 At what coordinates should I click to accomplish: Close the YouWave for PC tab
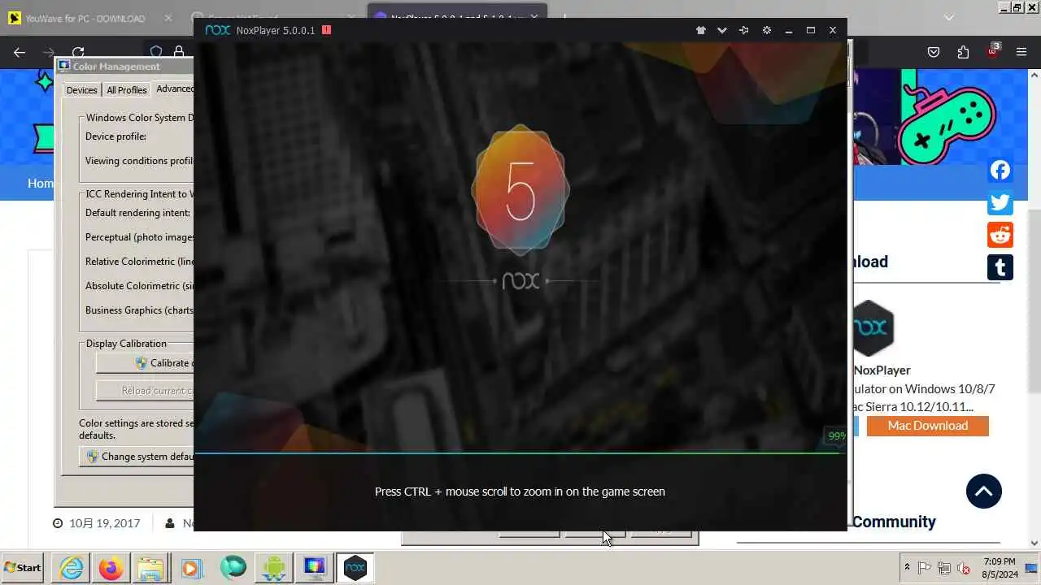[168, 18]
